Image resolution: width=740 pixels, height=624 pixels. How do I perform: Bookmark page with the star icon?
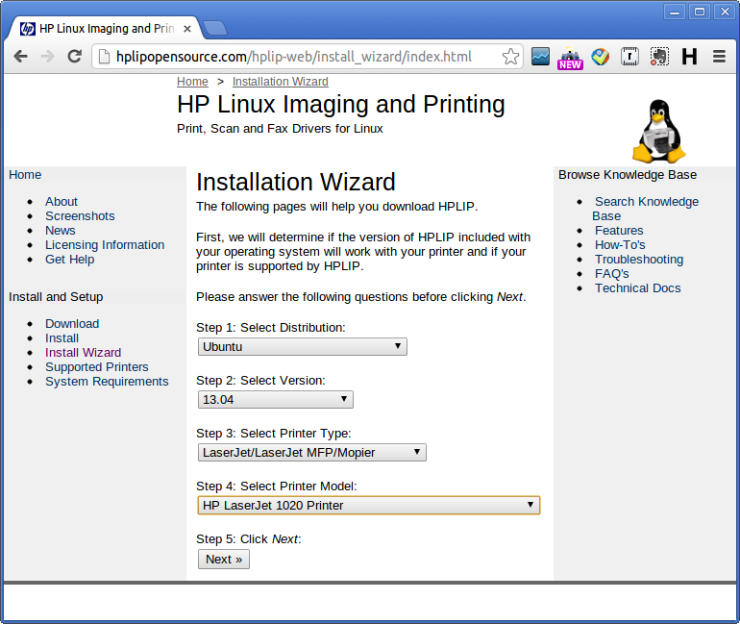510,57
